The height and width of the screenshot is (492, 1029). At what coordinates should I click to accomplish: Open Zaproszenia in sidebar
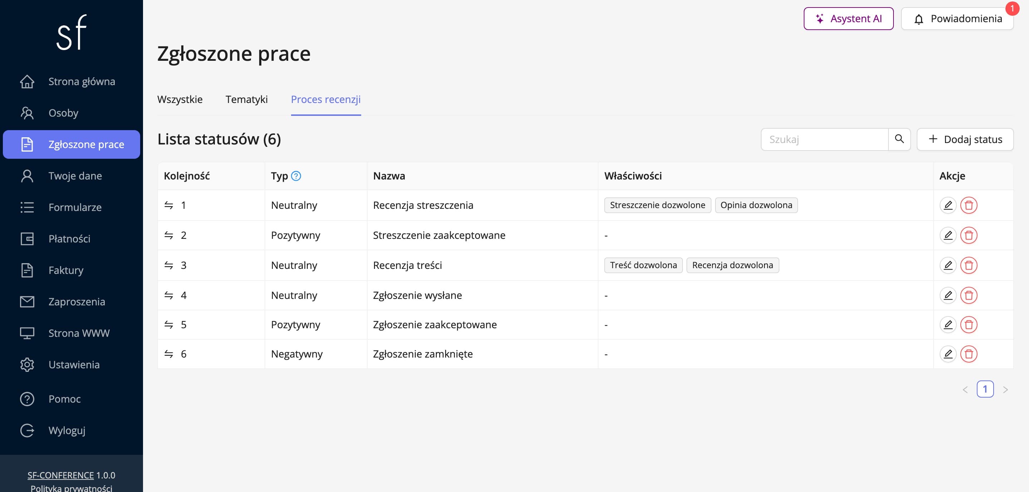tap(72, 301)
